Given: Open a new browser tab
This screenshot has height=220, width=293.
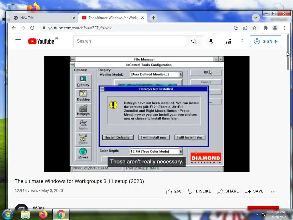Looking at the screenshot, I should click(x=153, y=18).
